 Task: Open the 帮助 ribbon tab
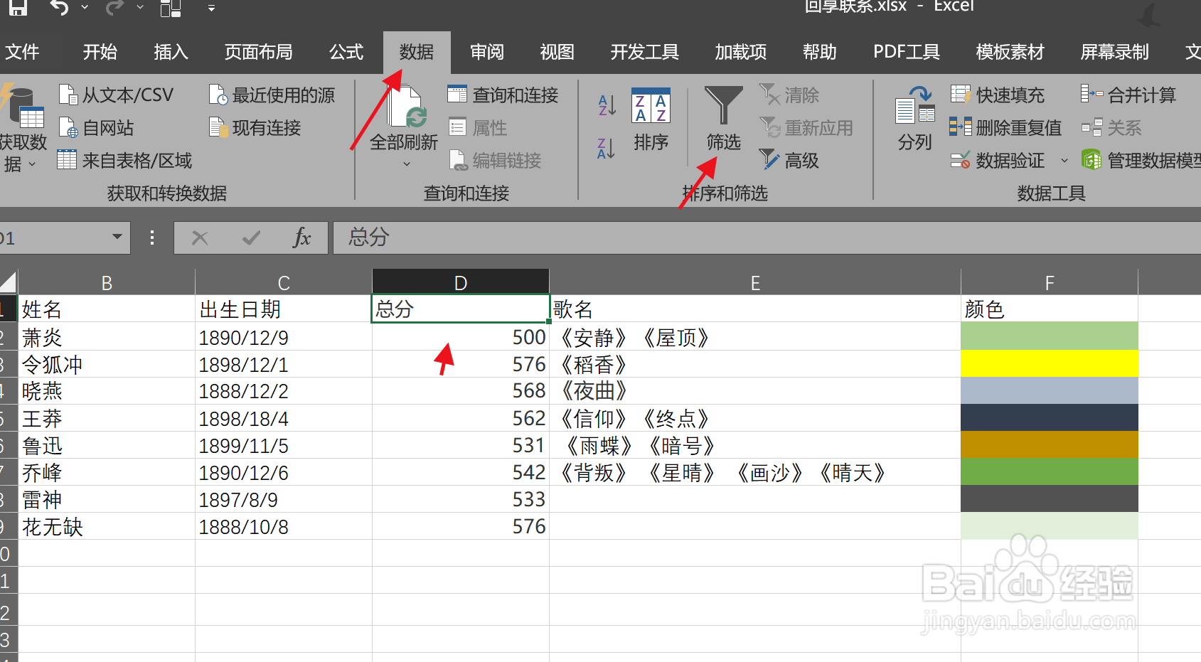coord(819,52)
